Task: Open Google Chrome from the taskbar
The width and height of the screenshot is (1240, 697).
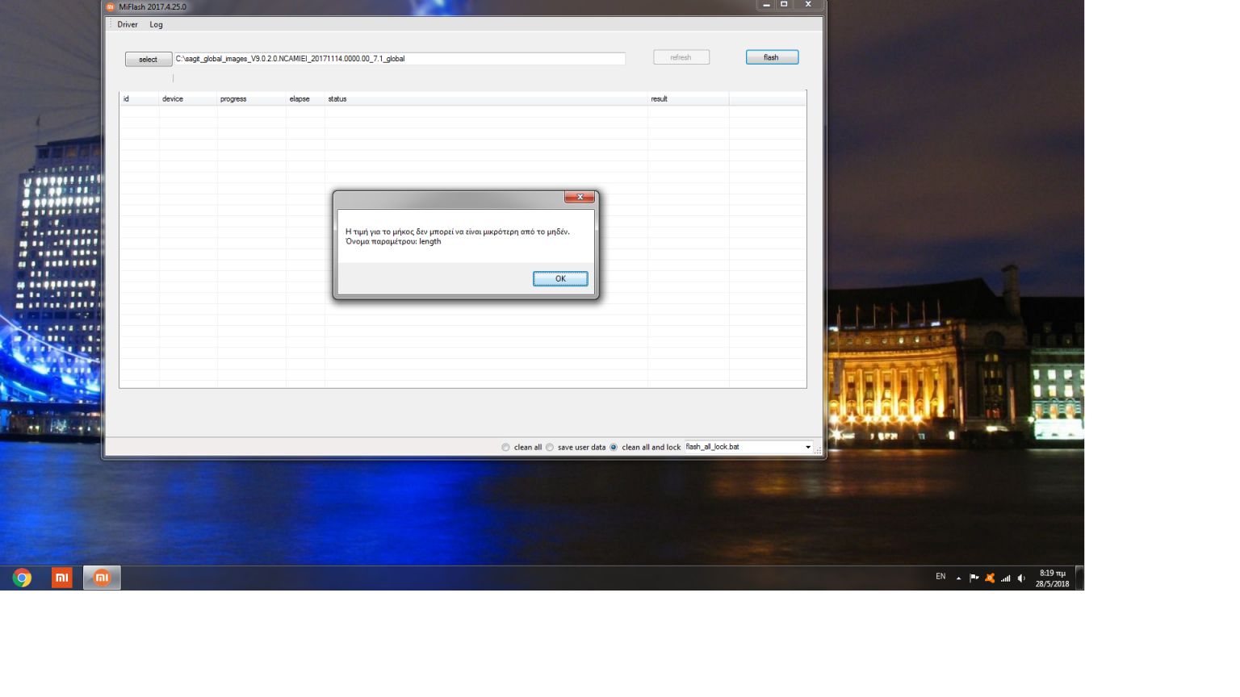Action: 22,578
